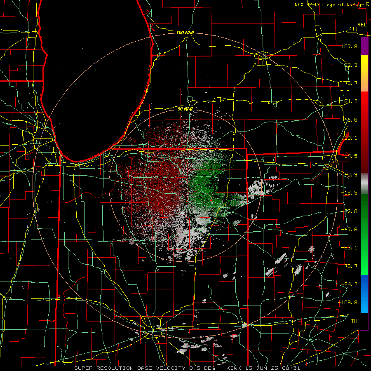
Task: Click the "50 NMI" range ring label
Action: [x=185, y=109]
